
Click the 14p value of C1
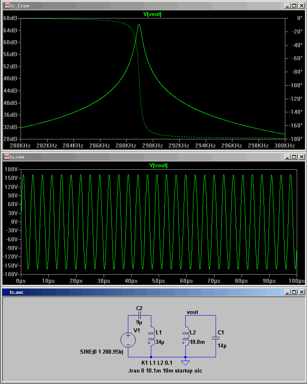point(222,346)
